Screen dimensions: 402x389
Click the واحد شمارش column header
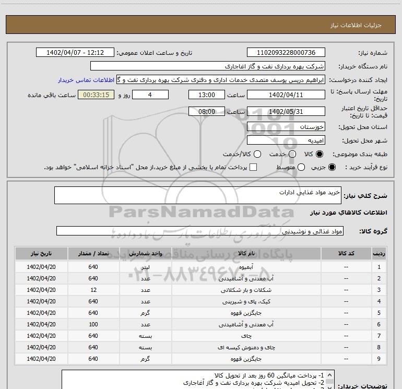point(145,254)
